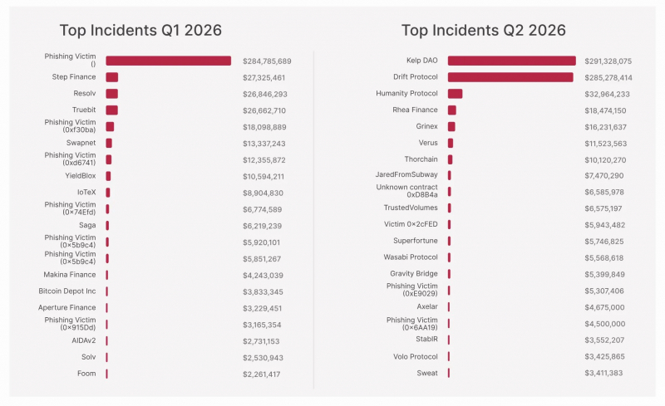Click the Grinex bar
This screenshot has height=406, width=665.
point(451,127)
